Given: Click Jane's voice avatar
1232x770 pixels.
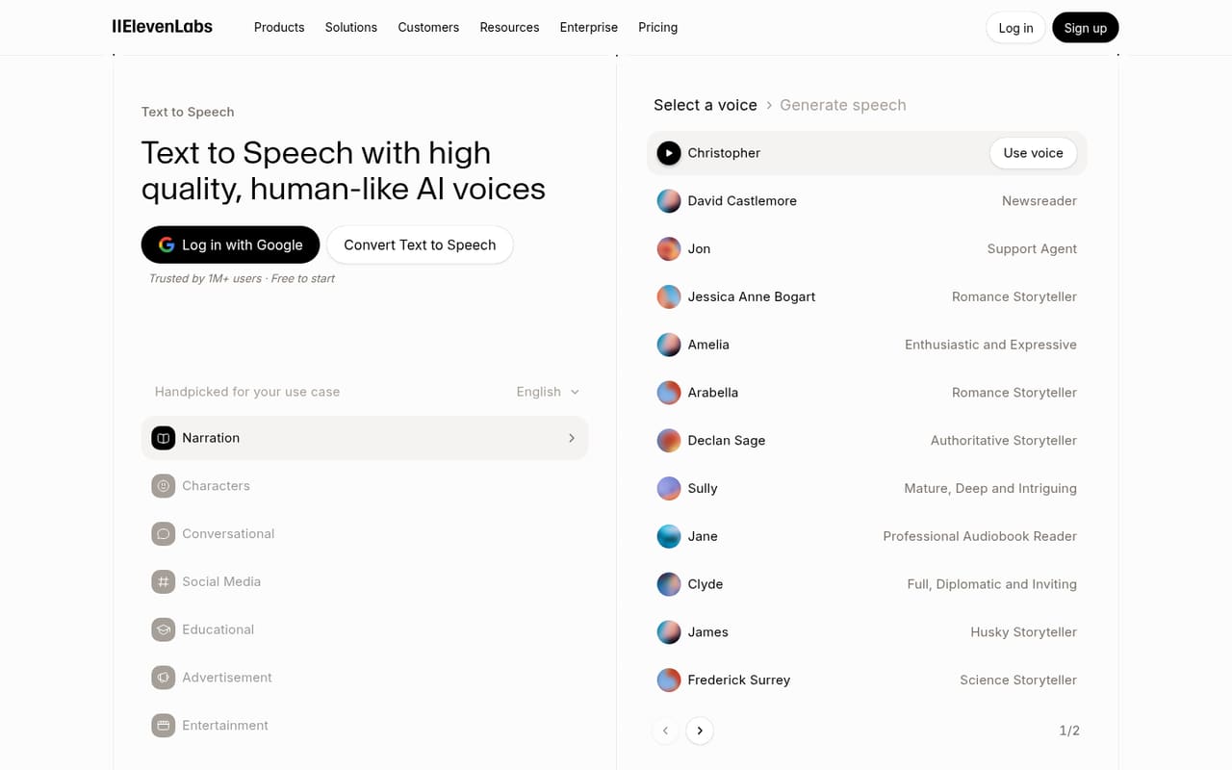Looking at the screenshot, I should 669,536.
